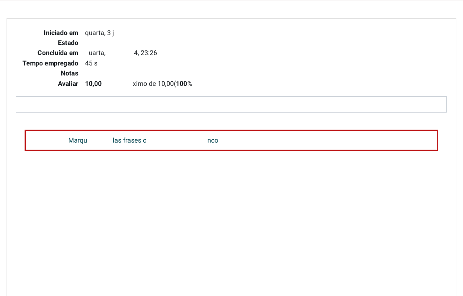The height and width of the screenshot is (296, 463).
Task: Click the "45 s" time value
Action: tap(91, 63)
